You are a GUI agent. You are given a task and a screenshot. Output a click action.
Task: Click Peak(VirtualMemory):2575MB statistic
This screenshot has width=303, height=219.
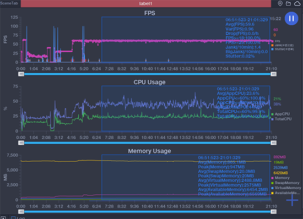tap(230, 185)
